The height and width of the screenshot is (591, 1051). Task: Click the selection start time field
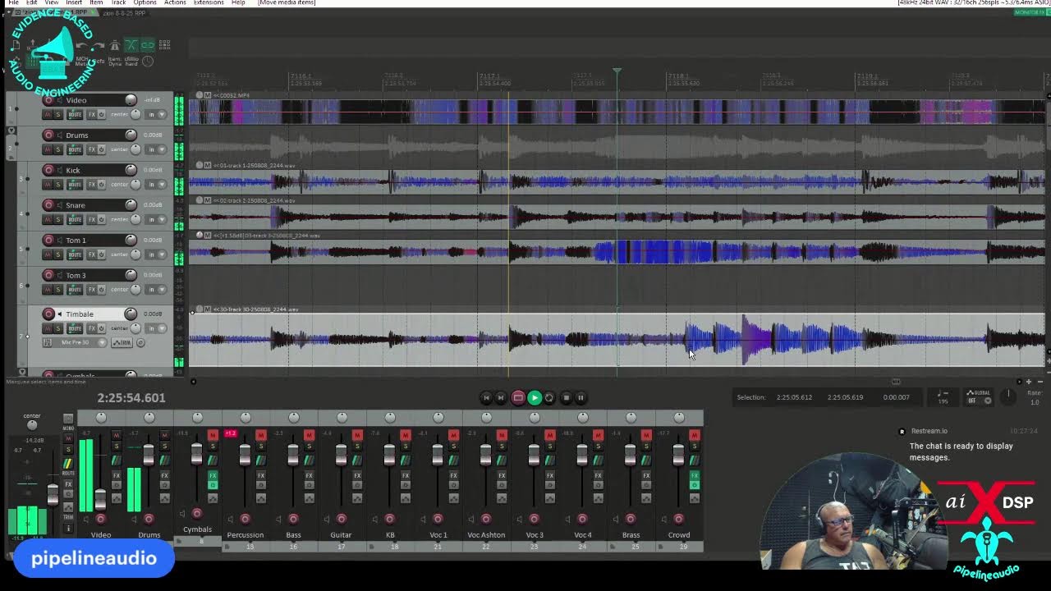tap(795, 397)
